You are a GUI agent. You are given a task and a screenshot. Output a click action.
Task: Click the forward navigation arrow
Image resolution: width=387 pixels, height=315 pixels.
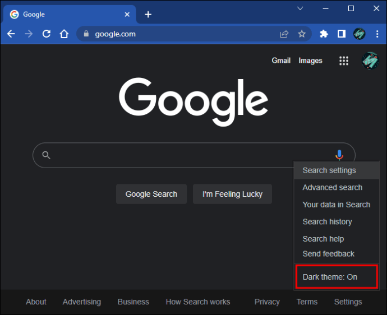tap(29, 34)
